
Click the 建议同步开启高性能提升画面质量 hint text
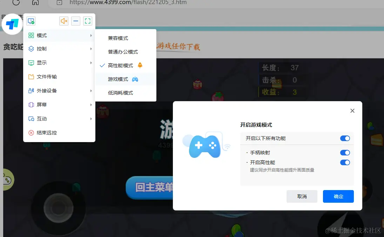282,170
